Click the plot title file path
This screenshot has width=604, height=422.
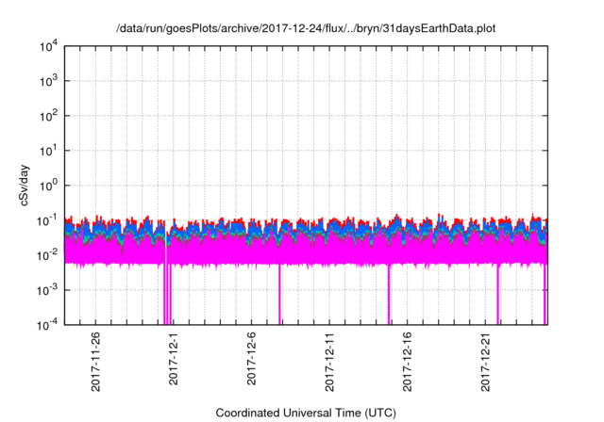[x=306, y=28]
